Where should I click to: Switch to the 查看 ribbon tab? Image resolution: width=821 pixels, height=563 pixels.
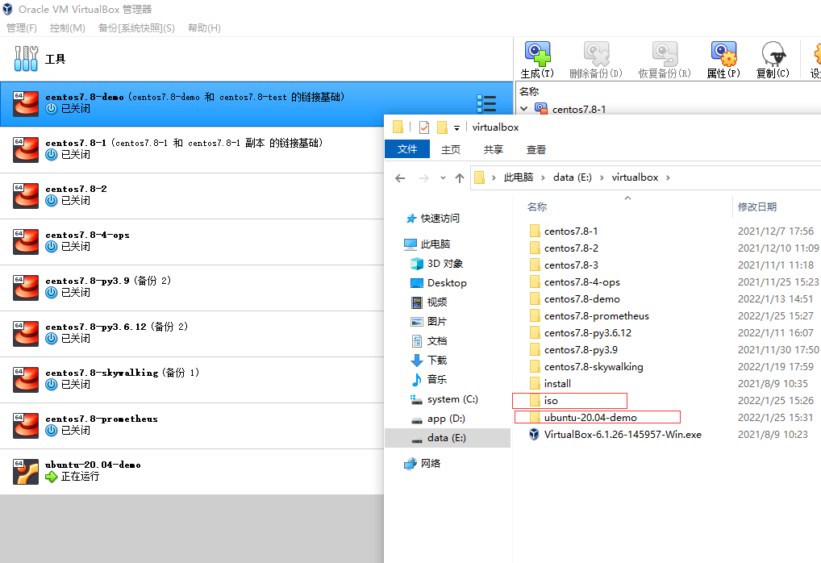tap(536, 150)
